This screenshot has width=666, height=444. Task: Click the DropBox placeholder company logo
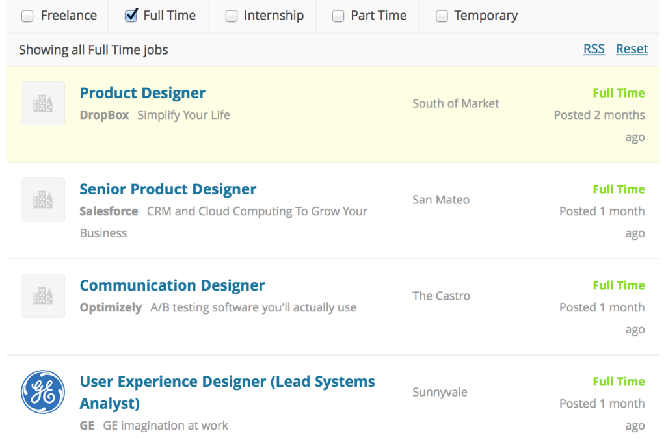[43, 103]
